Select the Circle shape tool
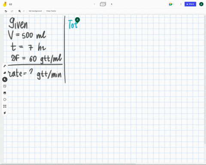 5,99
